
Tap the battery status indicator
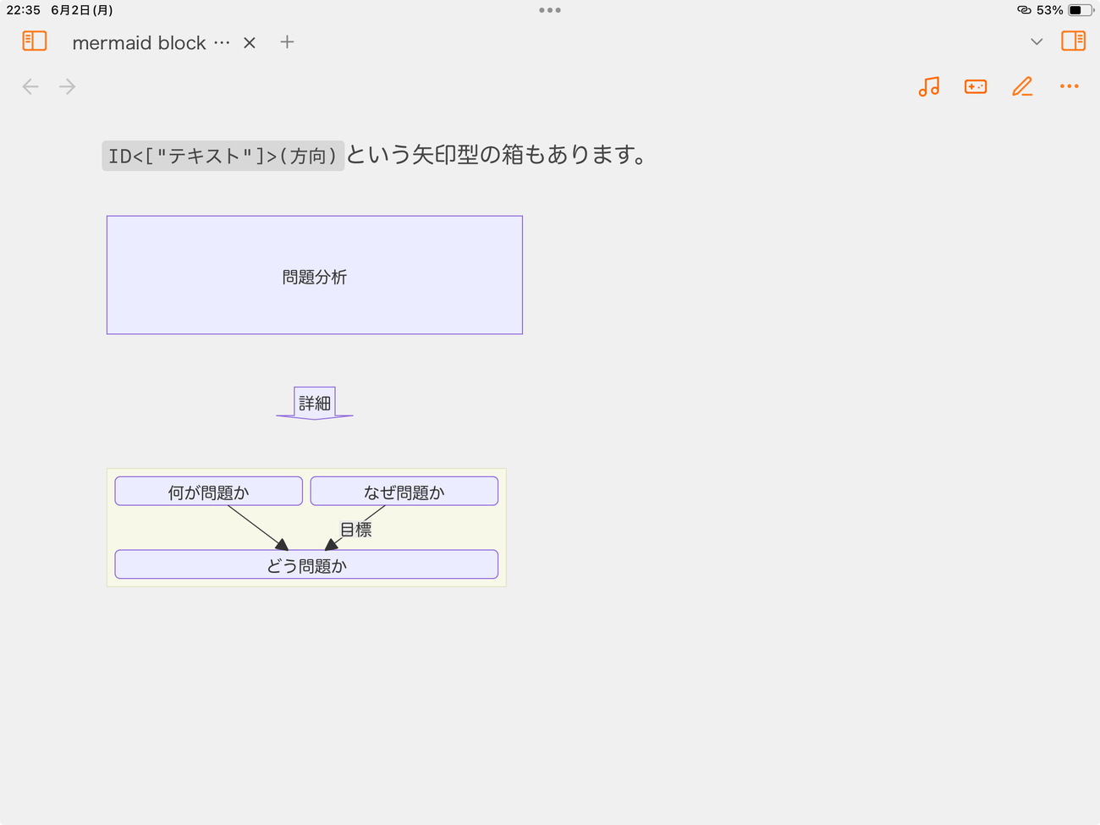[1081, 10]
